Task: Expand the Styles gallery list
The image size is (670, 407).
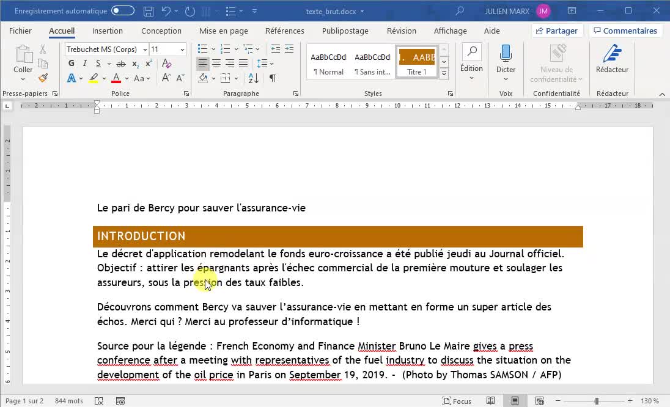Action: 444,73
